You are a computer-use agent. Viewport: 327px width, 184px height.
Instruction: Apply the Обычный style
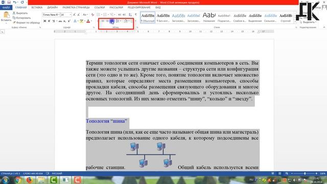[148, 17]
